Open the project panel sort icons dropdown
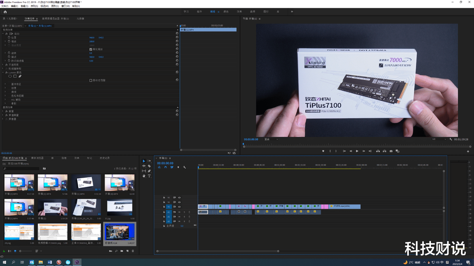474x266 pixels. [38, 251]
